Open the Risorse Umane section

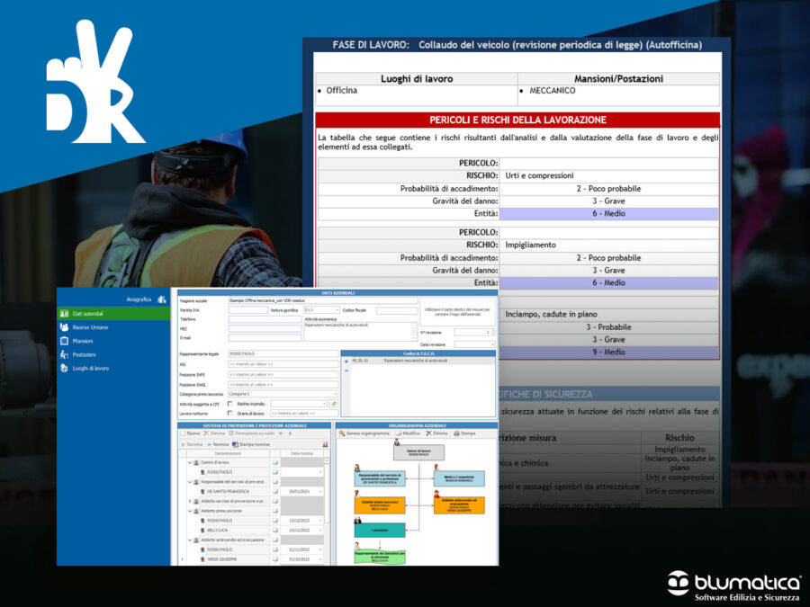click(113, 327)
